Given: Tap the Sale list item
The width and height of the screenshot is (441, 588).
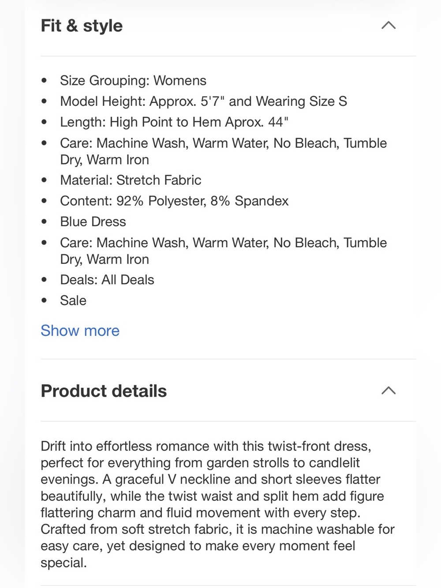Looking at the screenshot, I should [x=73, y=300].
